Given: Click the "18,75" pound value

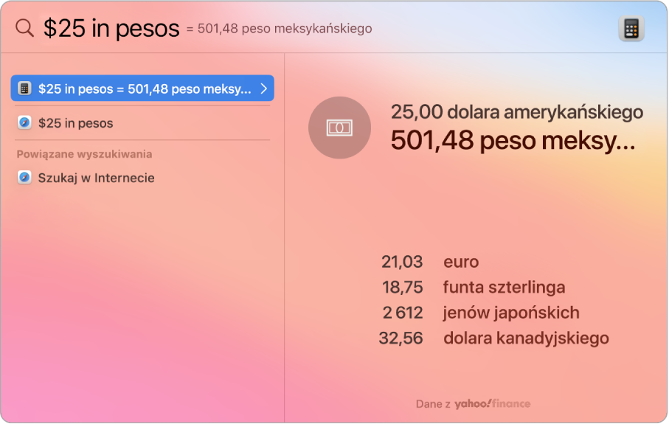Looking at the screenshot, I should [x=402, y=287].
